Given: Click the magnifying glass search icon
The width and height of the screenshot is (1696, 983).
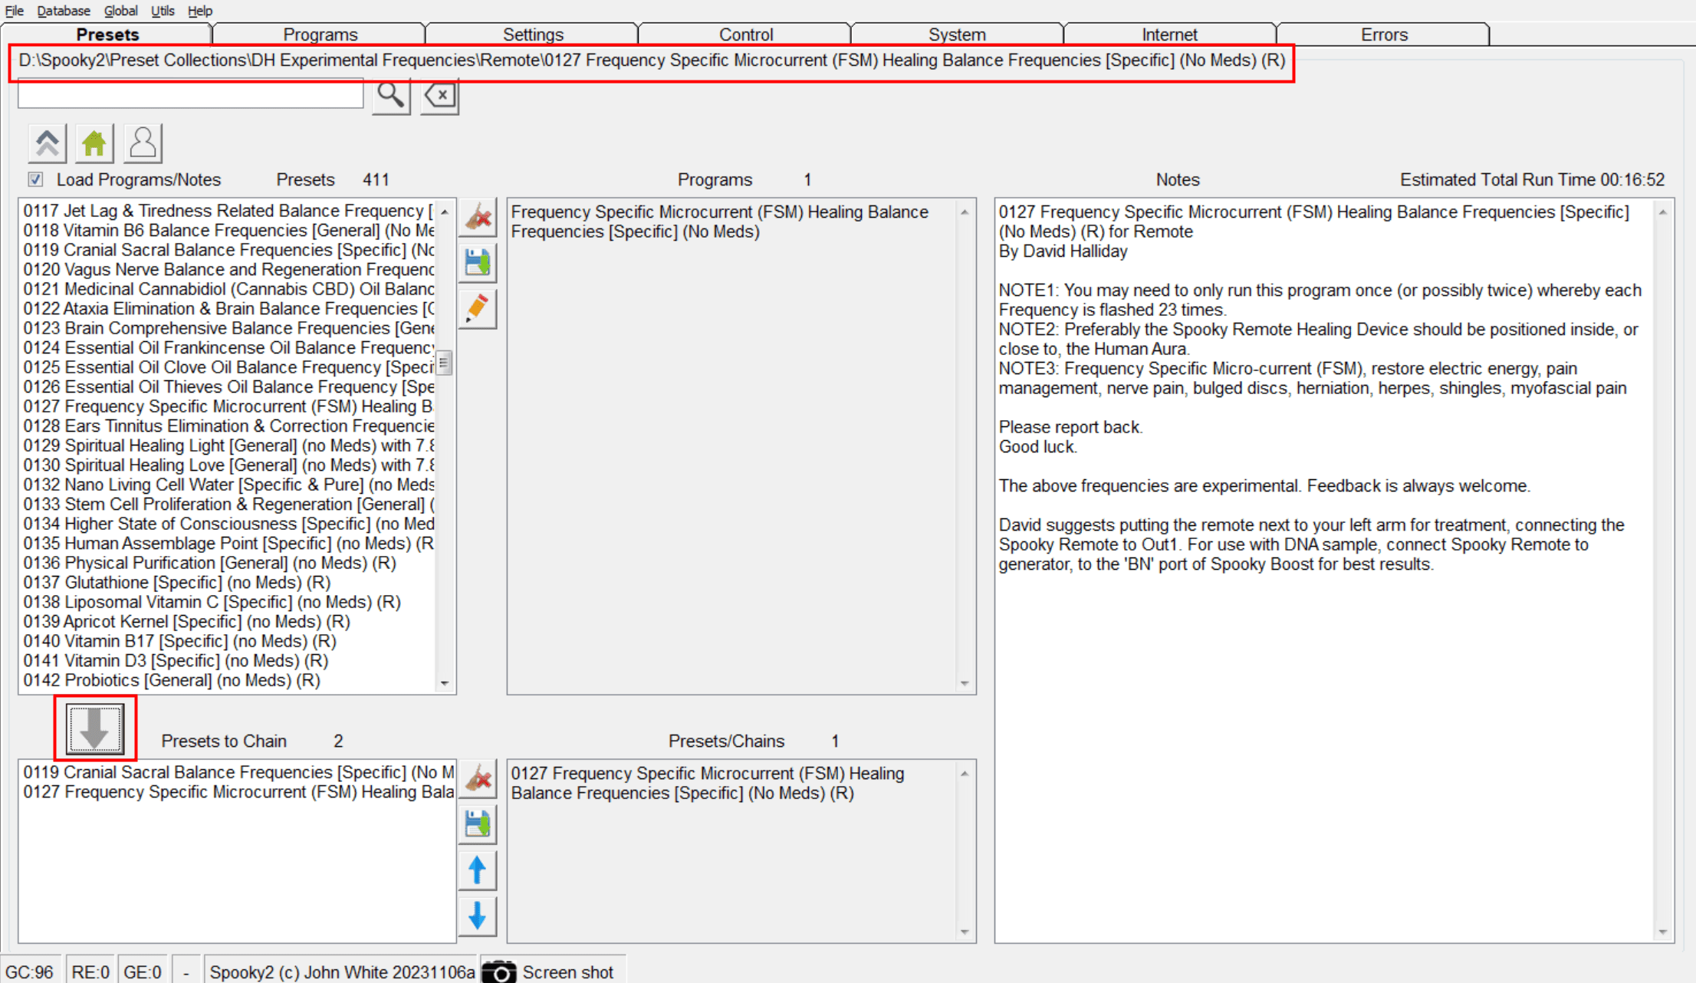Looking at the screenshot, I should click(390, 96).
